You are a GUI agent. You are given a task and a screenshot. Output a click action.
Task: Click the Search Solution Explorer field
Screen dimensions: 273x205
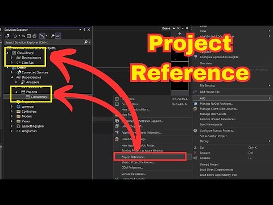pyautogui.click(x=44, y=42)
